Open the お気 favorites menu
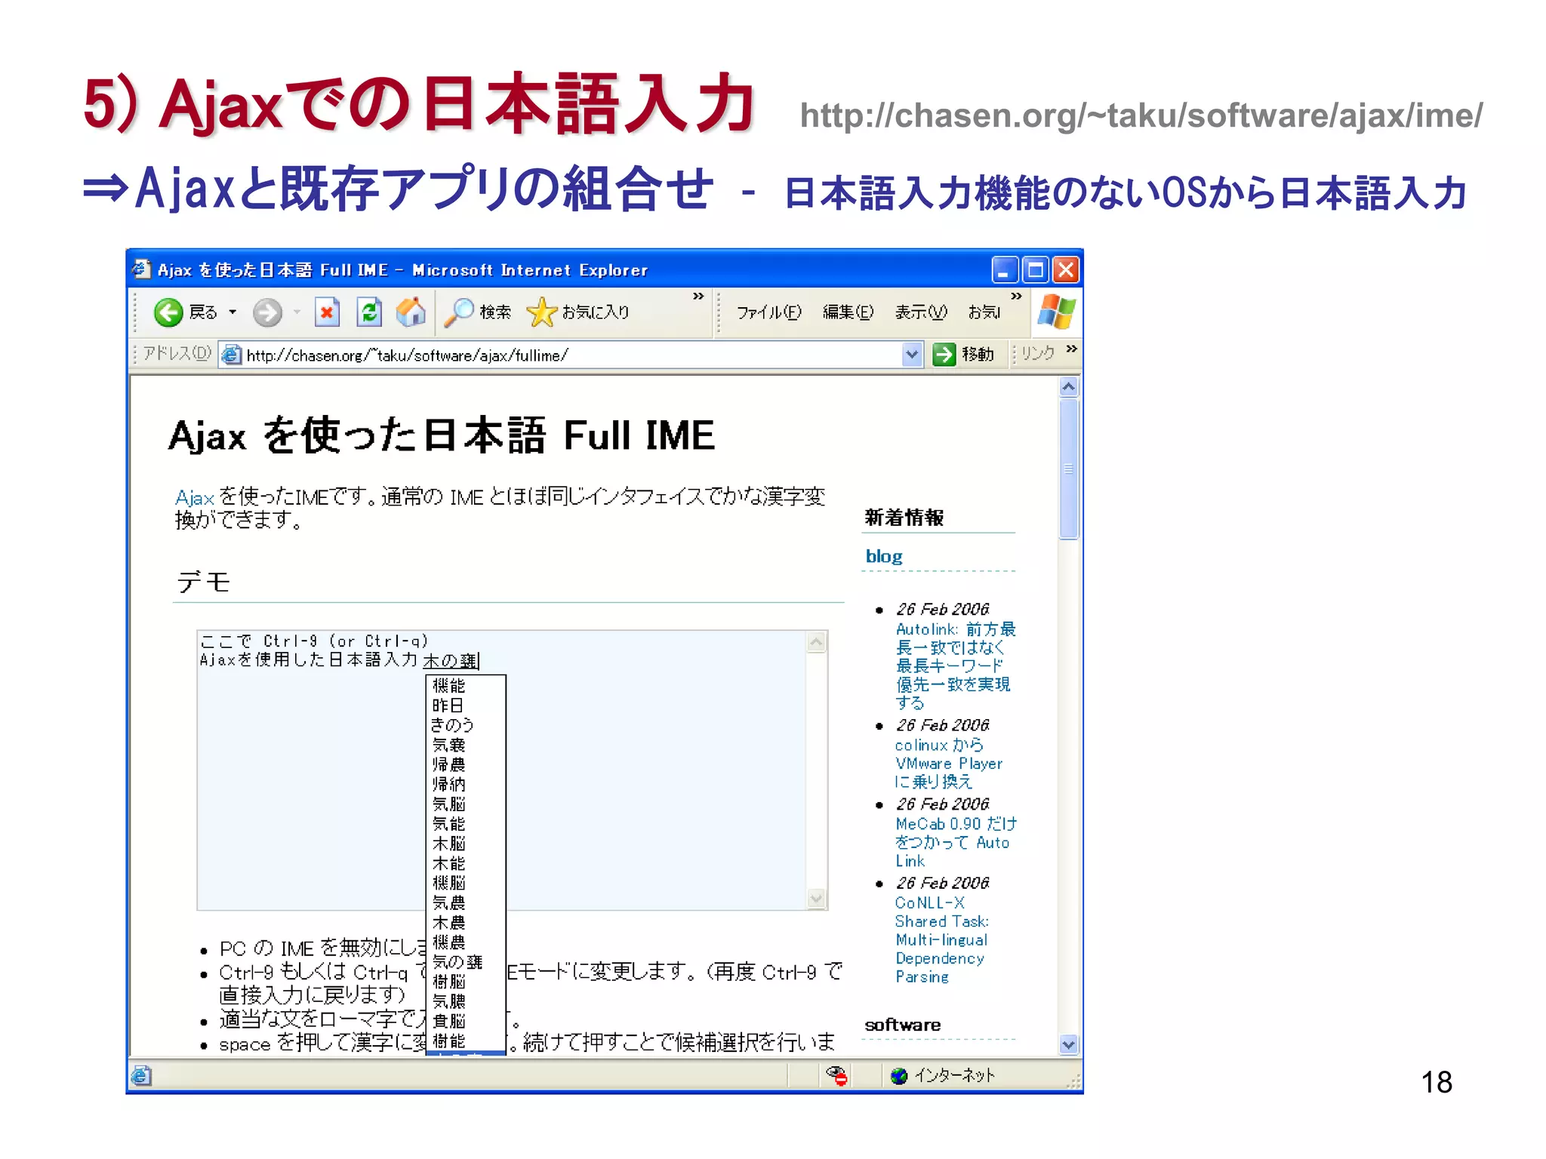 coord(984,312)
